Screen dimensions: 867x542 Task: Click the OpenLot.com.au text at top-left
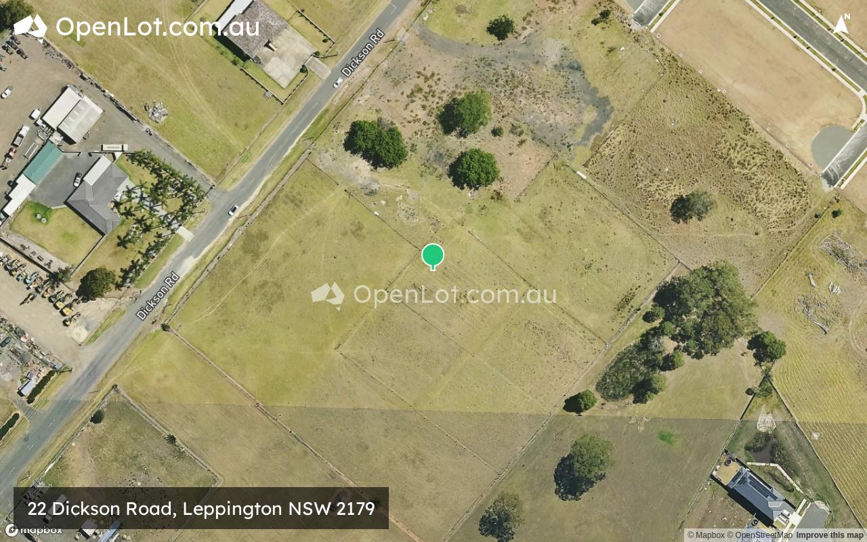pos(157,27)
